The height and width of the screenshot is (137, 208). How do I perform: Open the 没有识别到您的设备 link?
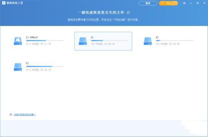pos(25,115)
